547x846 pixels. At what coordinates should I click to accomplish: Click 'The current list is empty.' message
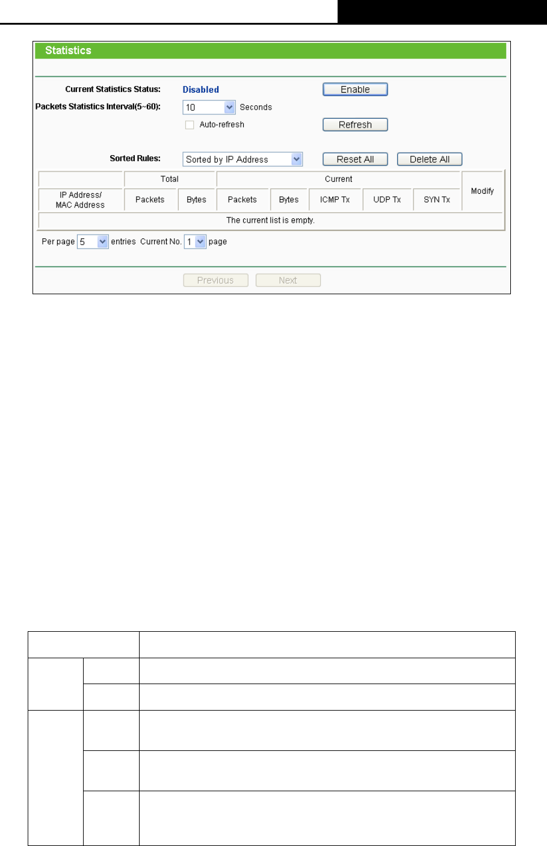tap(270, 220)
